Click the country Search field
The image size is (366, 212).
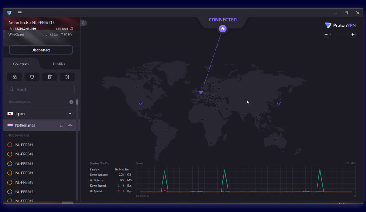pos(41,89)
